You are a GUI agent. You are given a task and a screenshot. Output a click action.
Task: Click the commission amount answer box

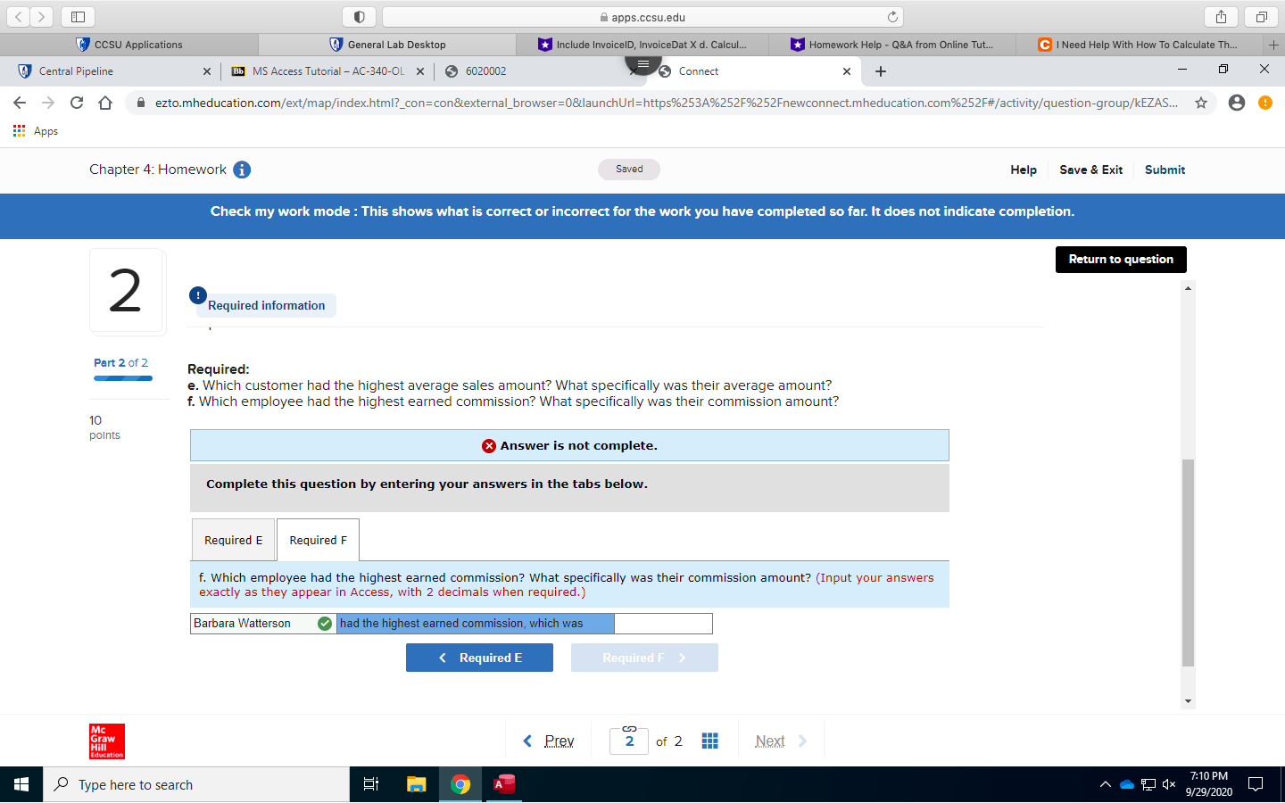[x=663, y=623]
